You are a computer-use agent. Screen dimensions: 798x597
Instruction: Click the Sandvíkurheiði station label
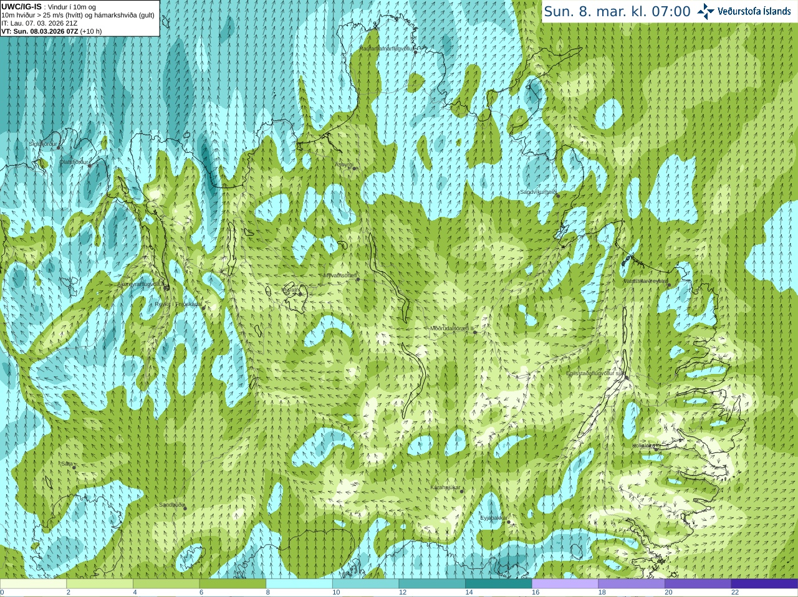tap(538, 192)
